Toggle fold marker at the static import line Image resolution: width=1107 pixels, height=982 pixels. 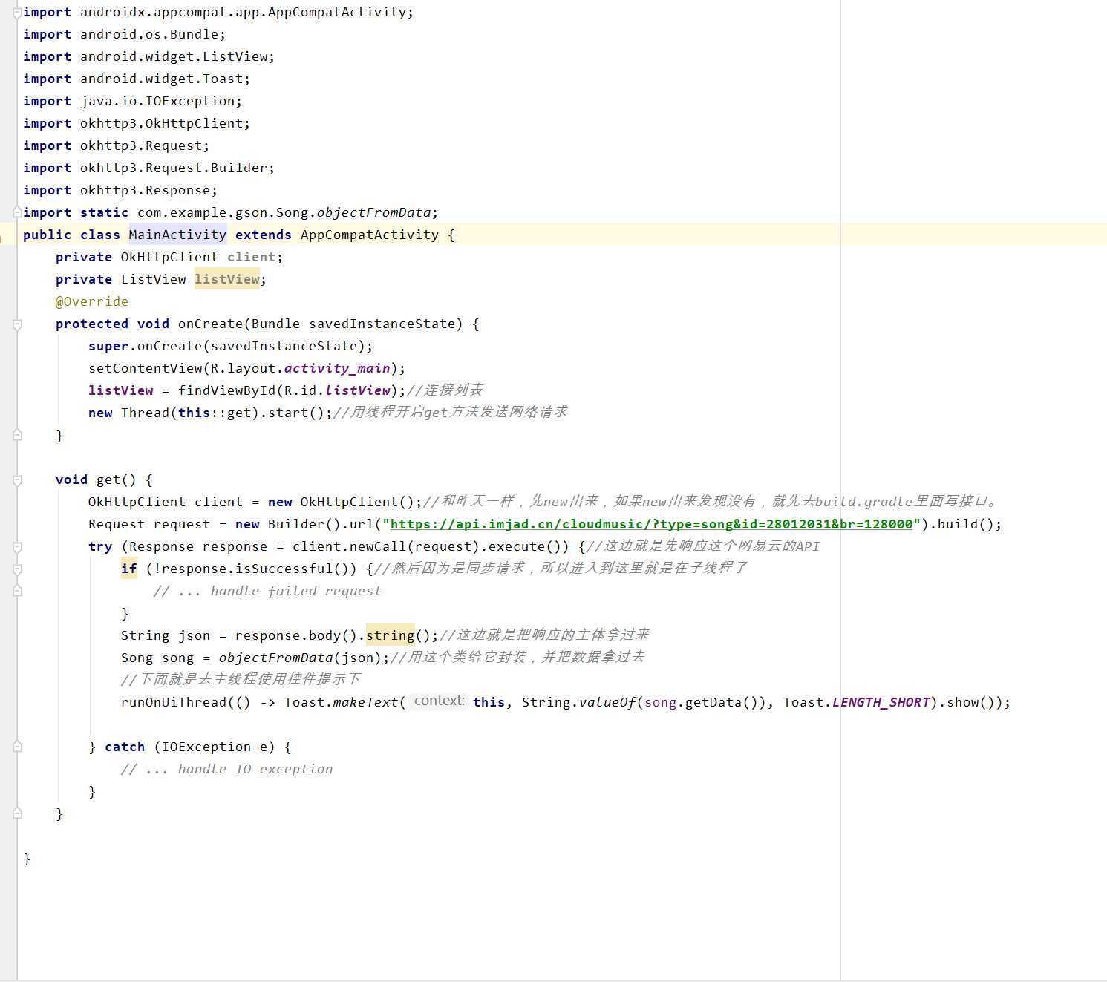18,212
